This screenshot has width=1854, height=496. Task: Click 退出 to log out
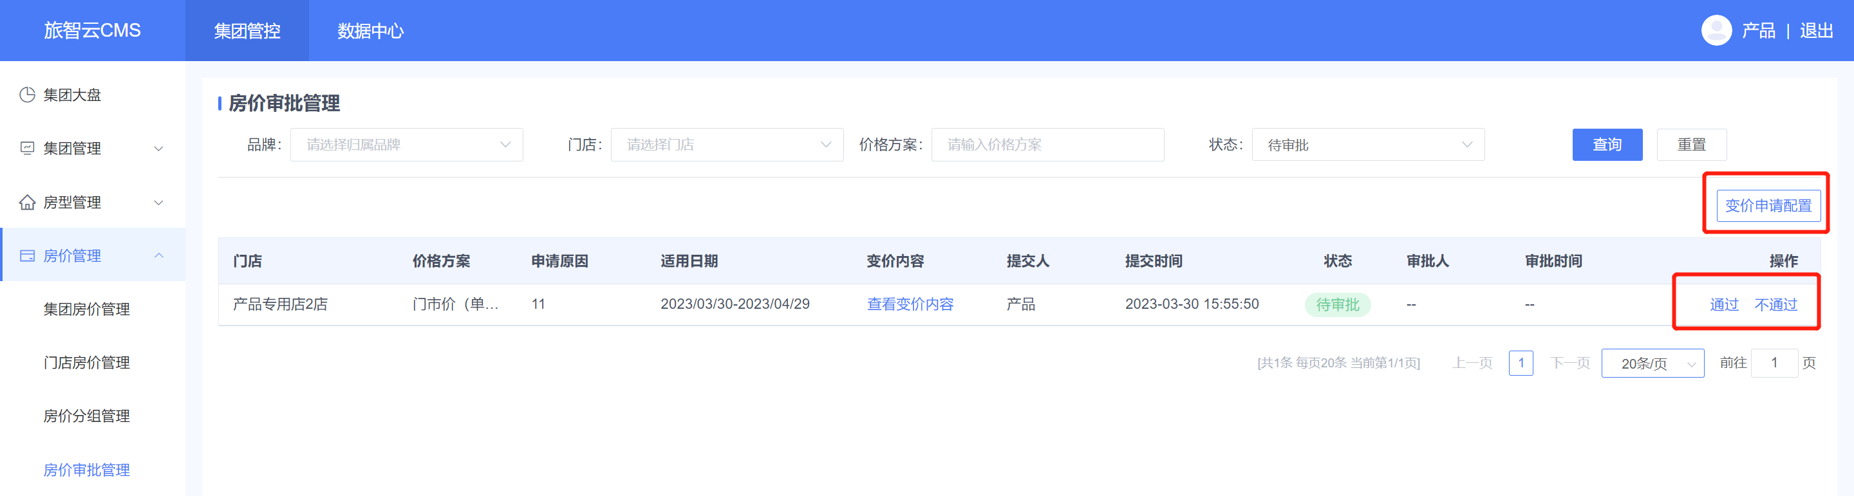click(x=1816, y=31)
